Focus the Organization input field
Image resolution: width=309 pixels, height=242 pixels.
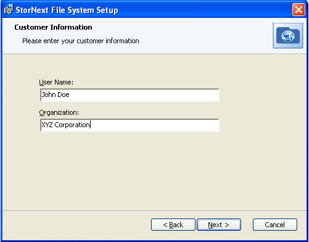tap(130, 125)
